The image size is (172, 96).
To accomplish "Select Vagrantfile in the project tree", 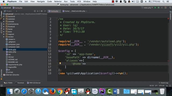I will (x=12, y=67).
